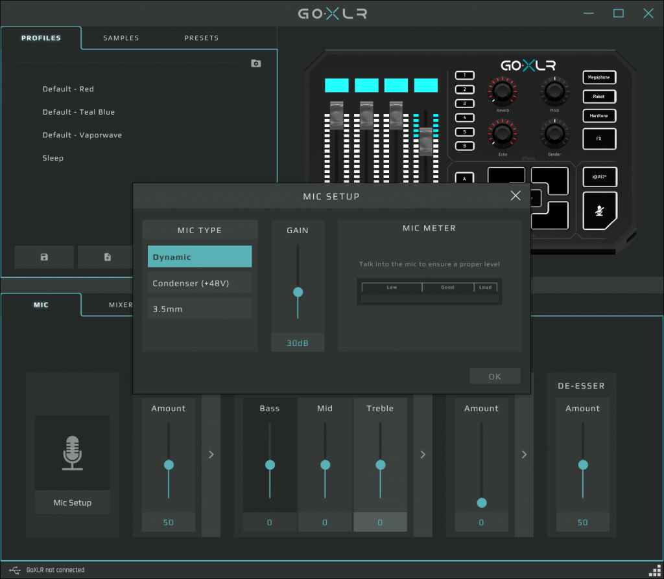664x579 pixels.
Task: Select effects preset 2 button
Action: pos(464,89)
